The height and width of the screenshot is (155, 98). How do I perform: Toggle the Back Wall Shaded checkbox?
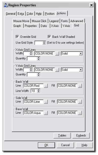[x=49, y=37]
